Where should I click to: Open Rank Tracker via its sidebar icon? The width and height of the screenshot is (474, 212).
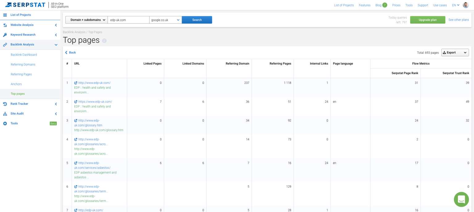5,104
